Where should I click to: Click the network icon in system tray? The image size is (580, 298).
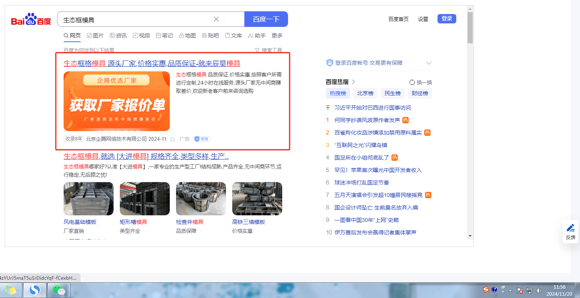[x=529, y=291]
